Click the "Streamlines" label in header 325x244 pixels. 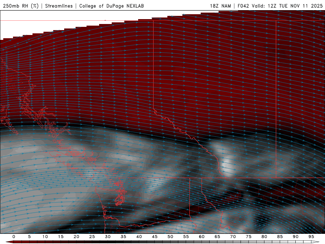pos(59,6)
